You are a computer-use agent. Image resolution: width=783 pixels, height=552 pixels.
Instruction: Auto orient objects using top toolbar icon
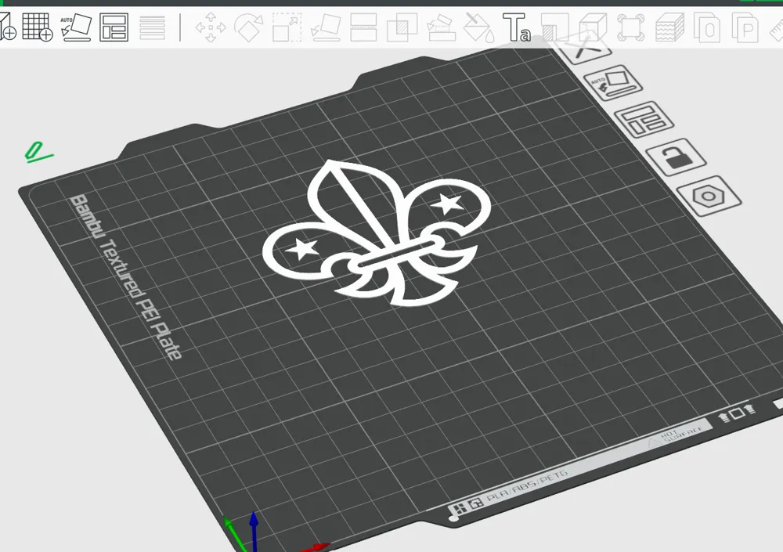click(77, 27)
